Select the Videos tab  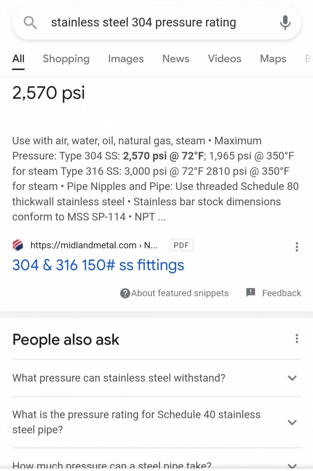[x=225, y=59]
